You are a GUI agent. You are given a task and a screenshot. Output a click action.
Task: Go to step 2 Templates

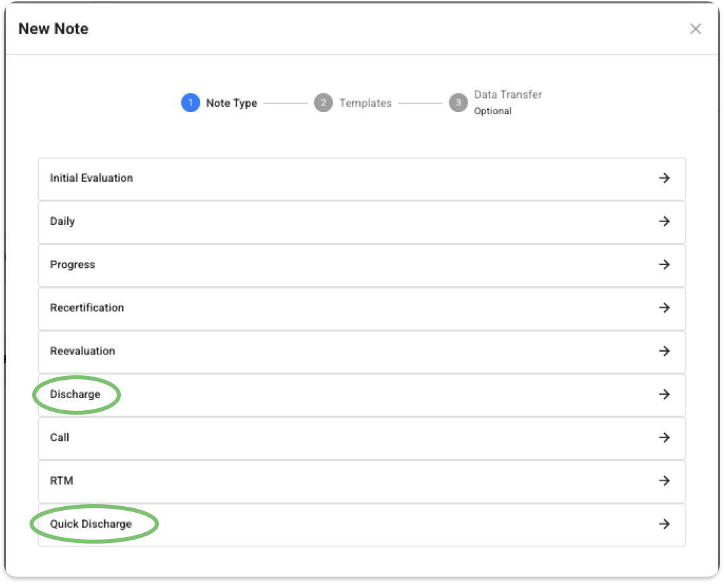click(323, 103)
